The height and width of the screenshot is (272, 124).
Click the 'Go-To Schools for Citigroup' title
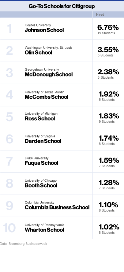[x=62, y=6]
